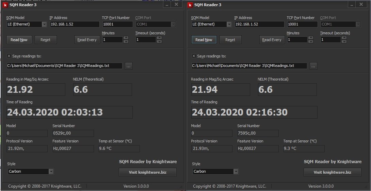Open Style Carbon dropdown in left window
The height and width of the screenshot is (191, 371).
coord(51,171)
